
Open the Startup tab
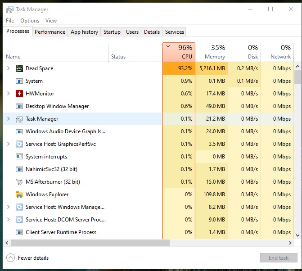pyautogui.click(x=112, y=32)
